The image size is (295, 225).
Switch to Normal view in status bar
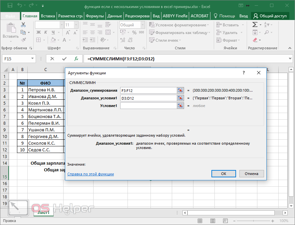[200, 221]
